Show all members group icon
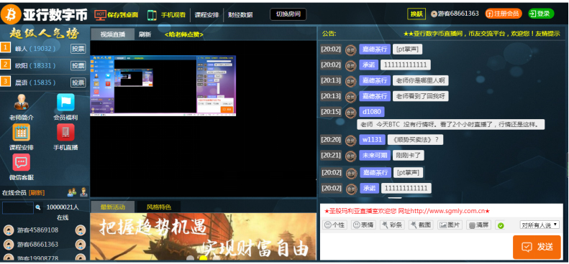Screen dimensions: 569x264 (x=72, y=192)
